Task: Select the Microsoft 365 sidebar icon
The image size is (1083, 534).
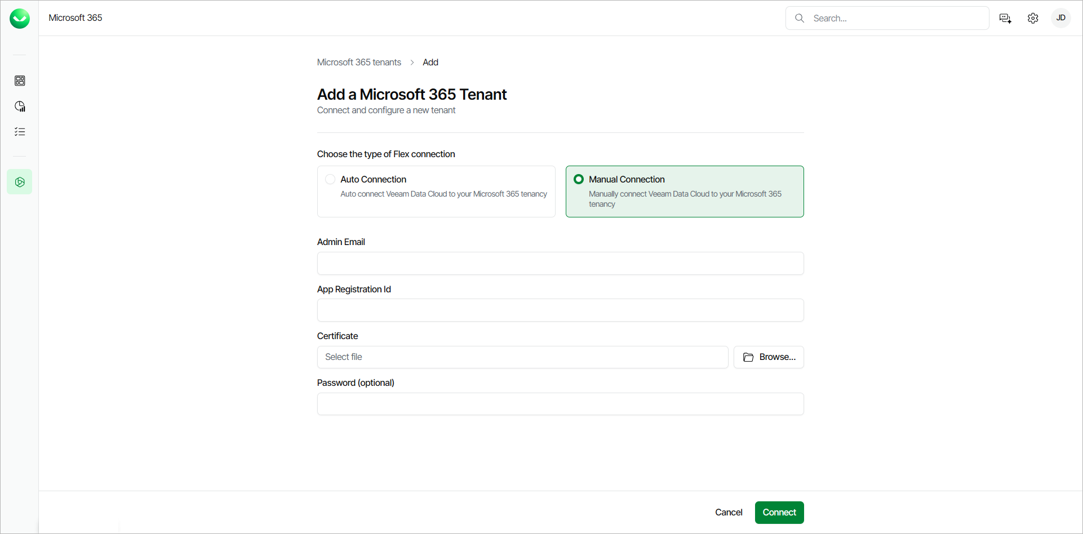Action: (x=20, y=182)
